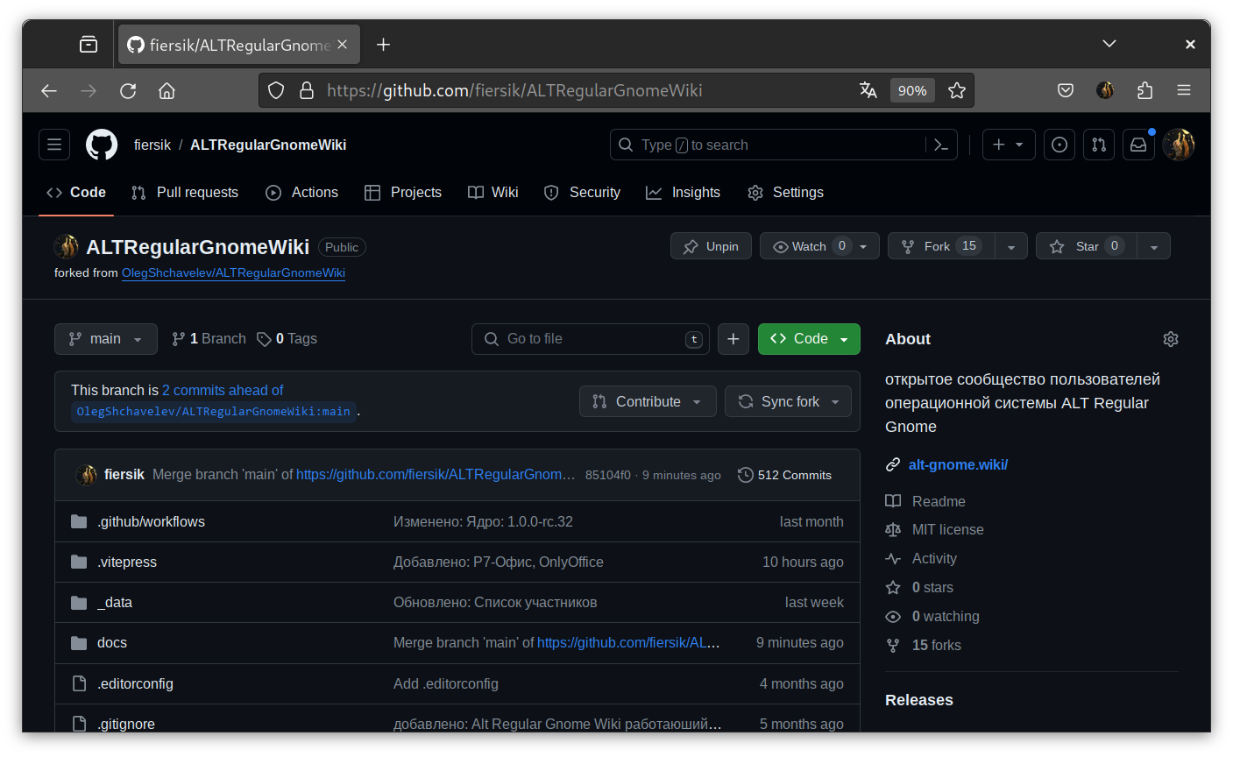This screenshot has width=1233, height=757.
Task: Open the Issues icon in the header
Action: tap(1059, 145)
